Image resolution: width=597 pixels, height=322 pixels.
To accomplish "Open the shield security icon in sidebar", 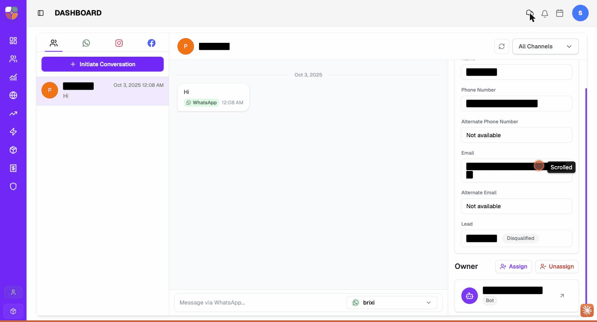I will 13,186.
